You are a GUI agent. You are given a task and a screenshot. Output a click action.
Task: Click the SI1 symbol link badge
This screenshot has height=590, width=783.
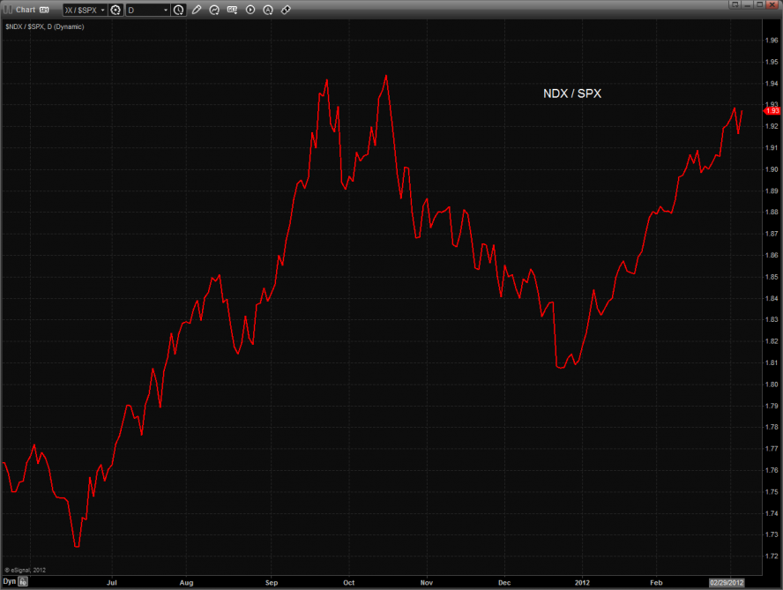(x=44, y=10)
